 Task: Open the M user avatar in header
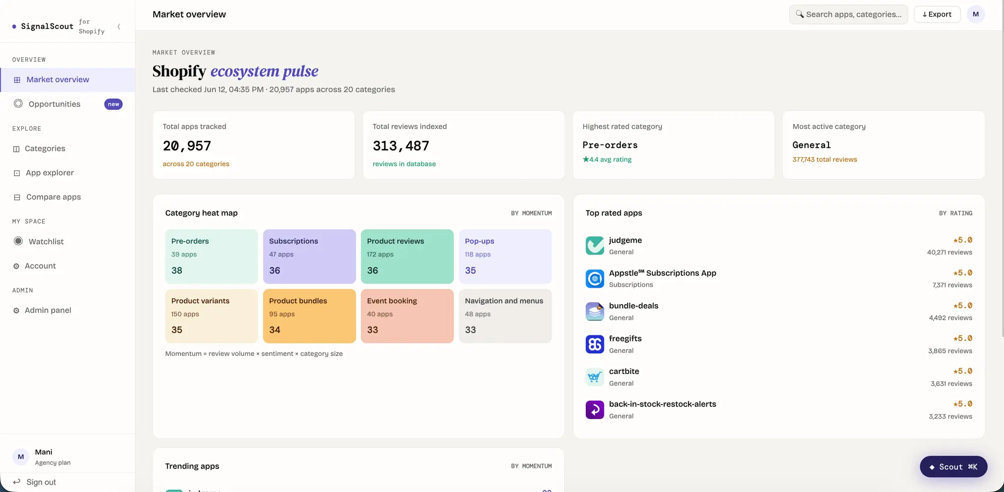click(x=976, y=14)
